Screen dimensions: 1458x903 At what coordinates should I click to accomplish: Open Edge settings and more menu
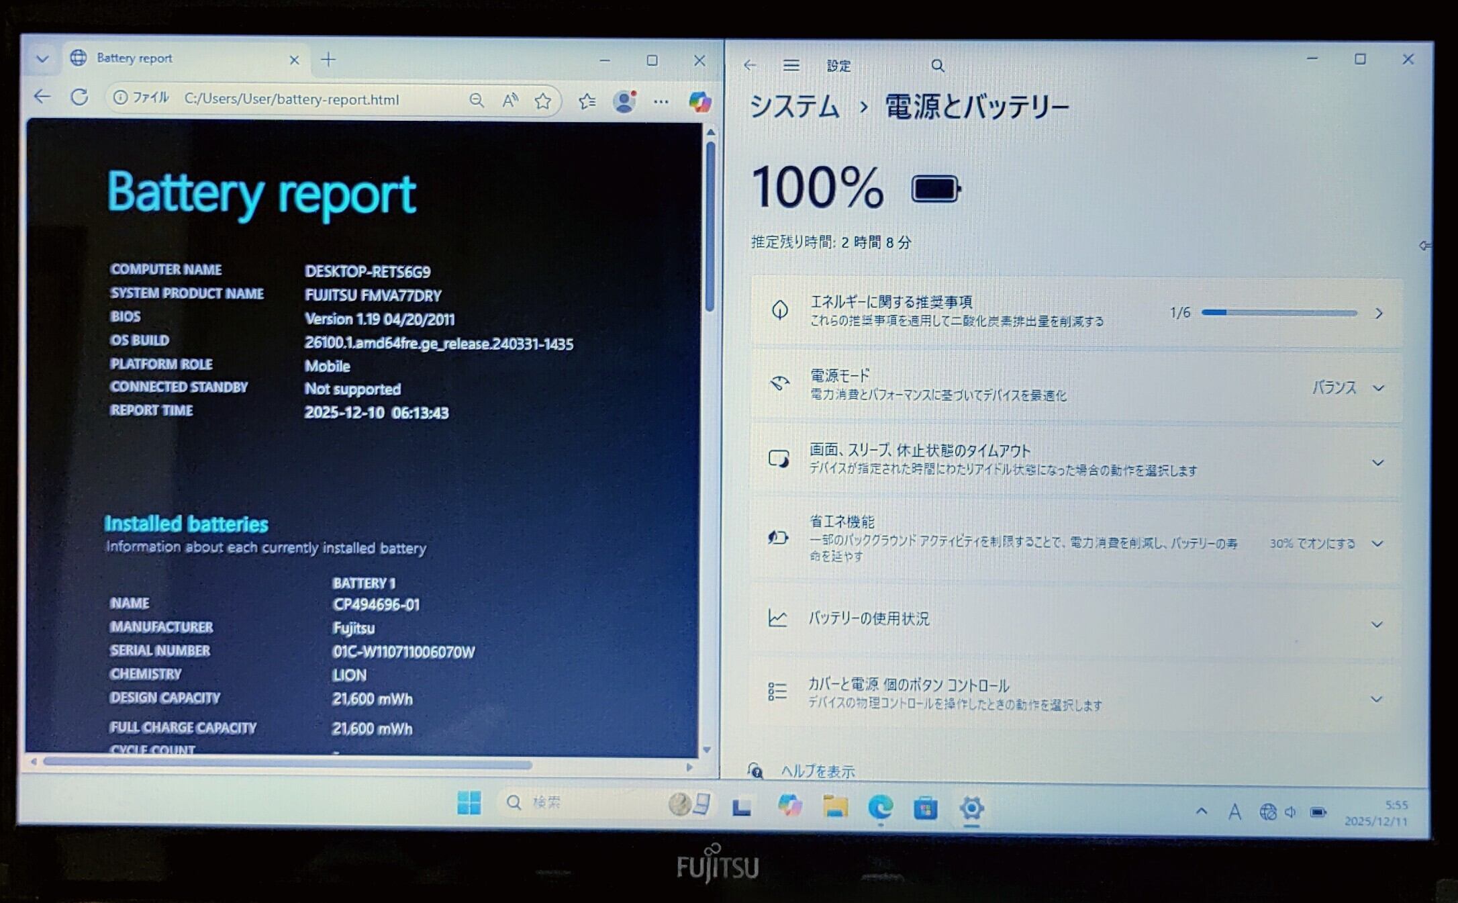point(661,102)
